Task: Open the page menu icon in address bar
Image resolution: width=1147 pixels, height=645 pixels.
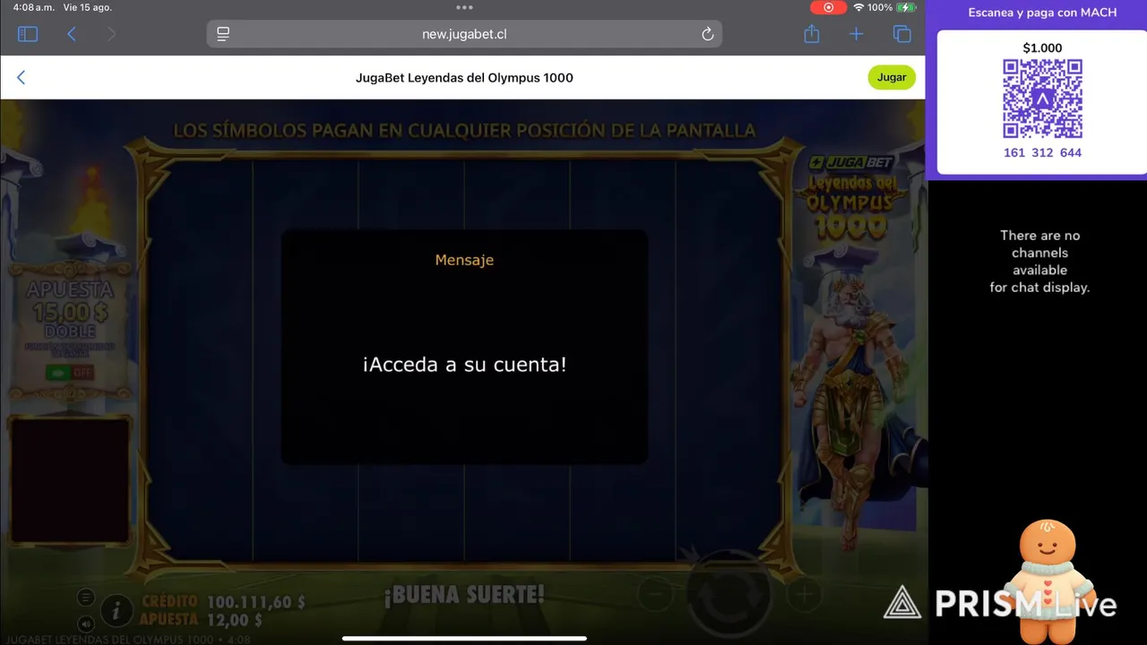Action: (x=223, y=34)
